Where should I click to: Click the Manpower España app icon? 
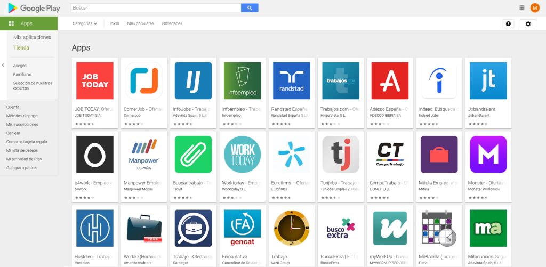pyautogui.click(x=143, y=155)
